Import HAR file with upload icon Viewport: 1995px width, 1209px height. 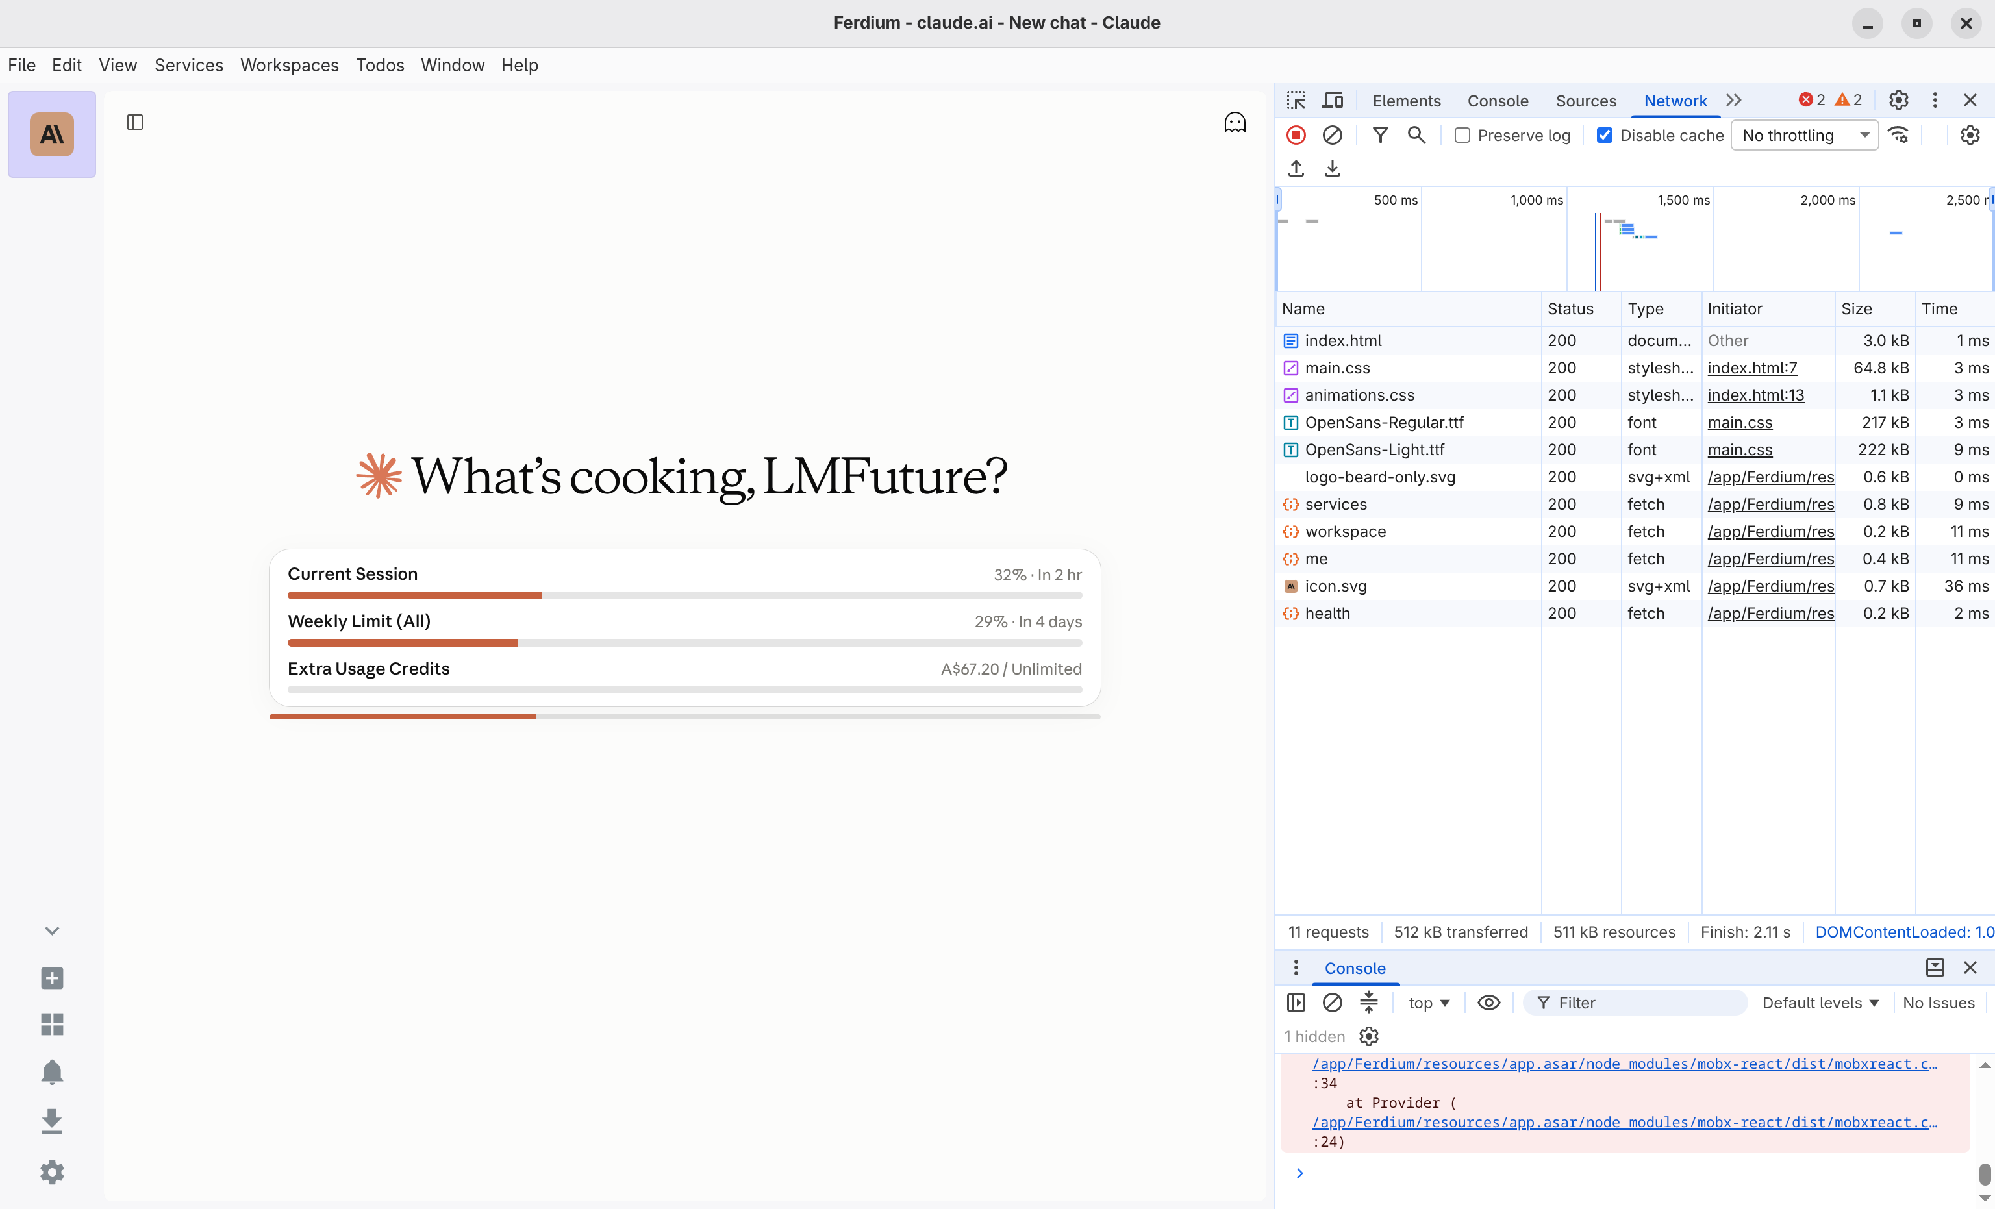(1296, 168)
